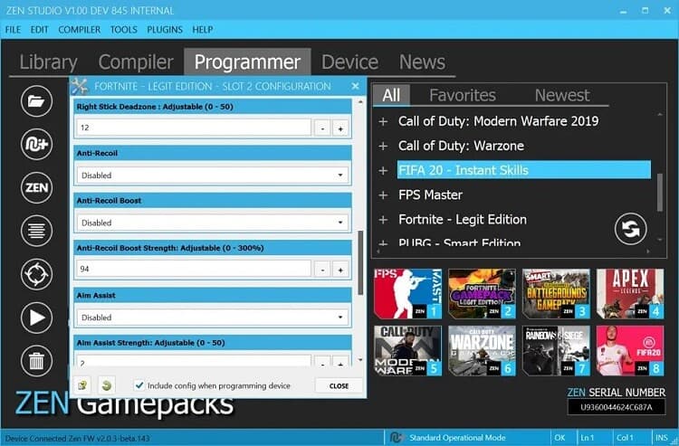
Task: Click the scroll down arrow of config dialog
Action: (x=360, y=360)
